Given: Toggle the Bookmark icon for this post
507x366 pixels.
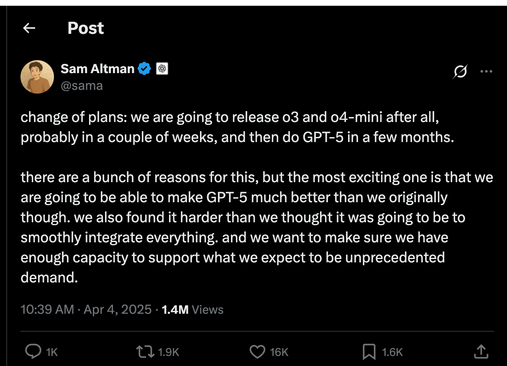Looking at the screenshot, I should click(x=369, y=352).
